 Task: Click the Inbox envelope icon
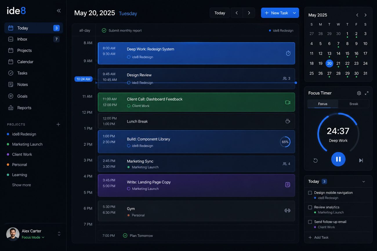11,39
